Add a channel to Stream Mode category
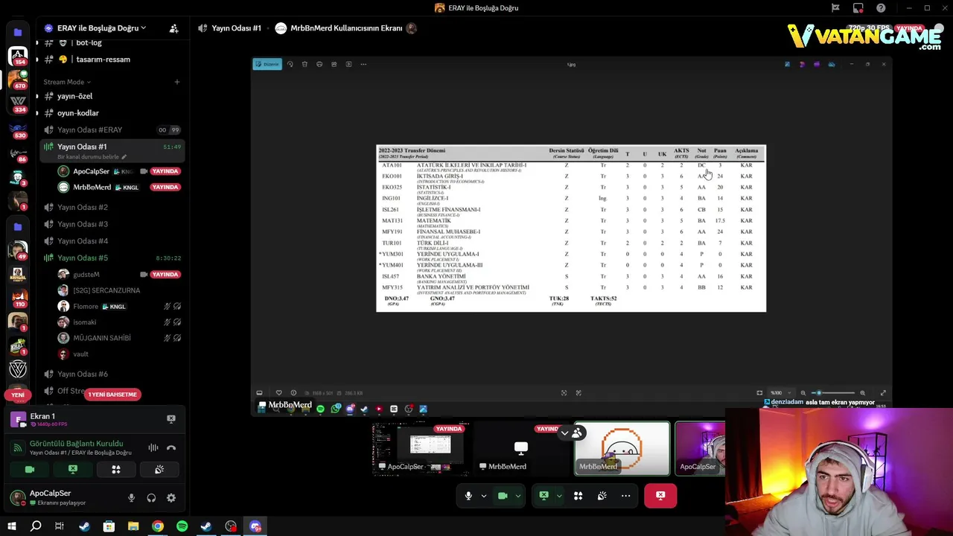 click(x=176, y=82)
